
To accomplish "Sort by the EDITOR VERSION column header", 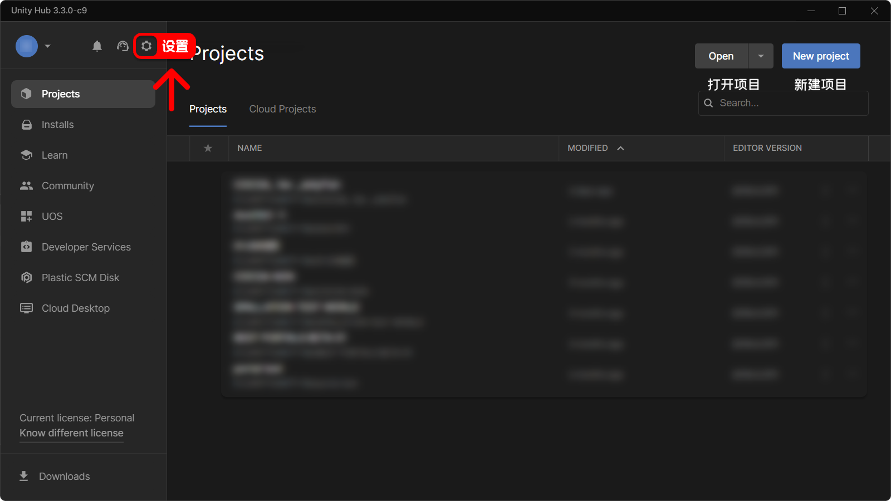I will click(x=767, y=148).
